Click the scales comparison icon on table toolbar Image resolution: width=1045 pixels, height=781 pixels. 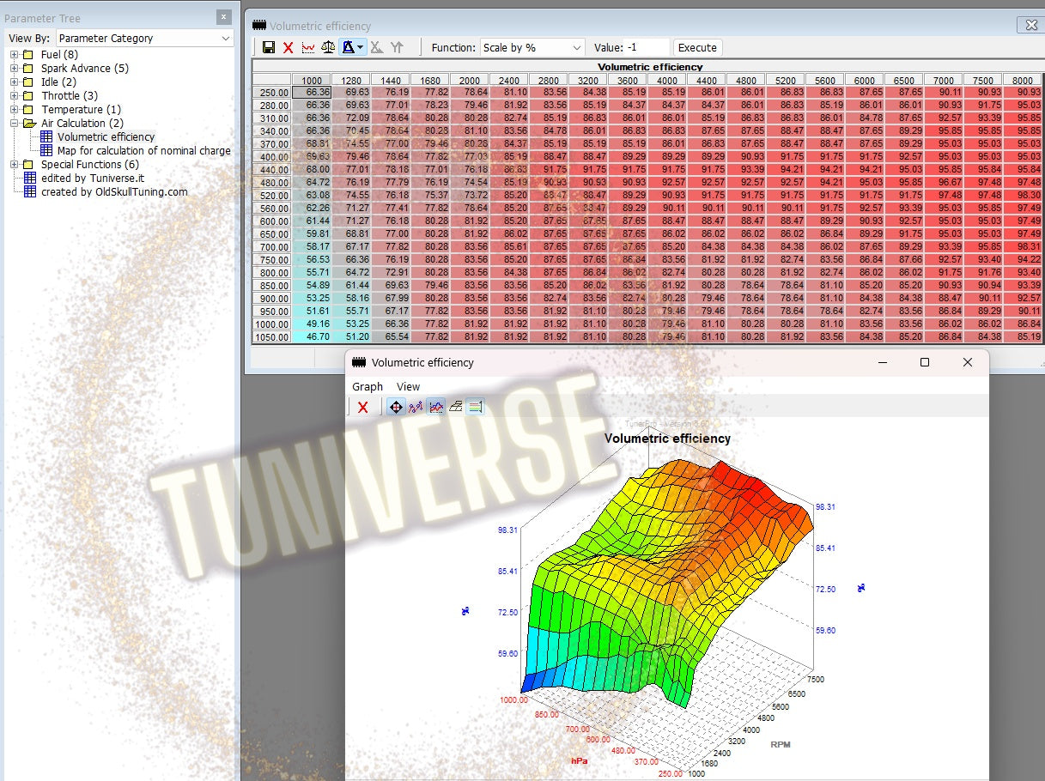pyautogui.click(x=327, y=47)
